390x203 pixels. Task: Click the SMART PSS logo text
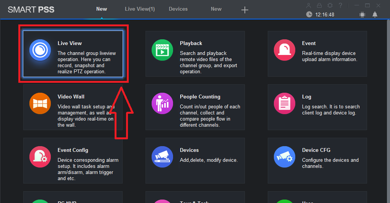(31, 10)
